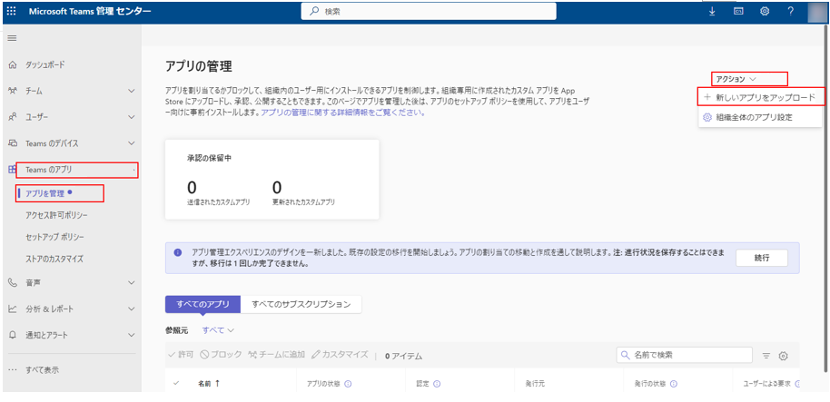Expand the 通知とアラート section

point(132,336)
